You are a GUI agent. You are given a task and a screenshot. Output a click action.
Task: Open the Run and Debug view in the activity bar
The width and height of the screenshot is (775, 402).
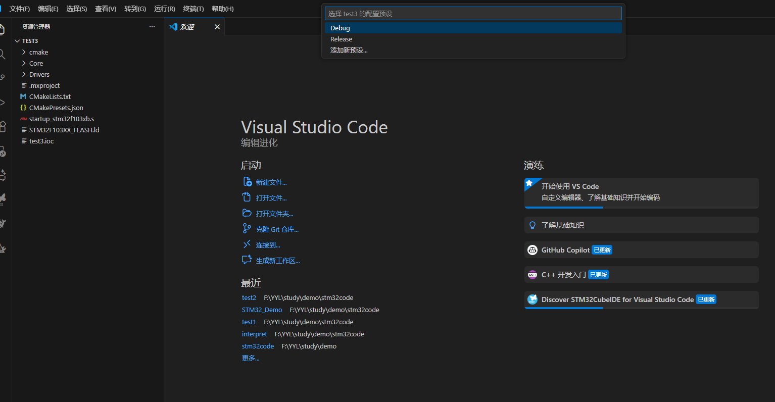pyautogui.click(x=3, y=103)
